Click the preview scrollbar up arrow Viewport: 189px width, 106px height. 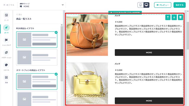pyautogui.click(x=188, y=11)
